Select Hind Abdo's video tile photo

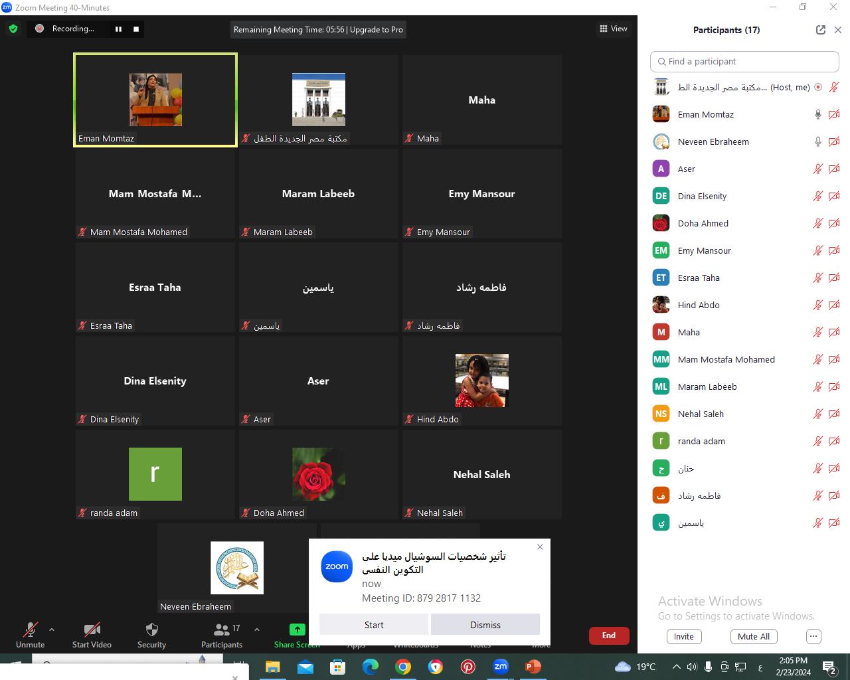[x=482, y=381]
